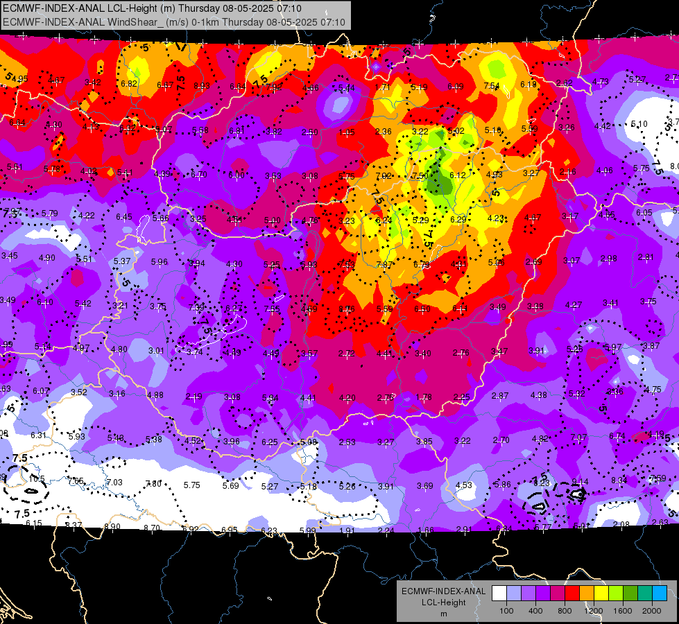Click the wind shear value '8.23'

(542, 483)
